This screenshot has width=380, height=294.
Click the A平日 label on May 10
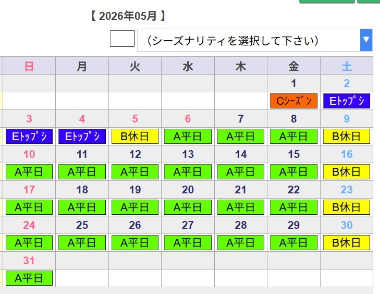[29, 171]
